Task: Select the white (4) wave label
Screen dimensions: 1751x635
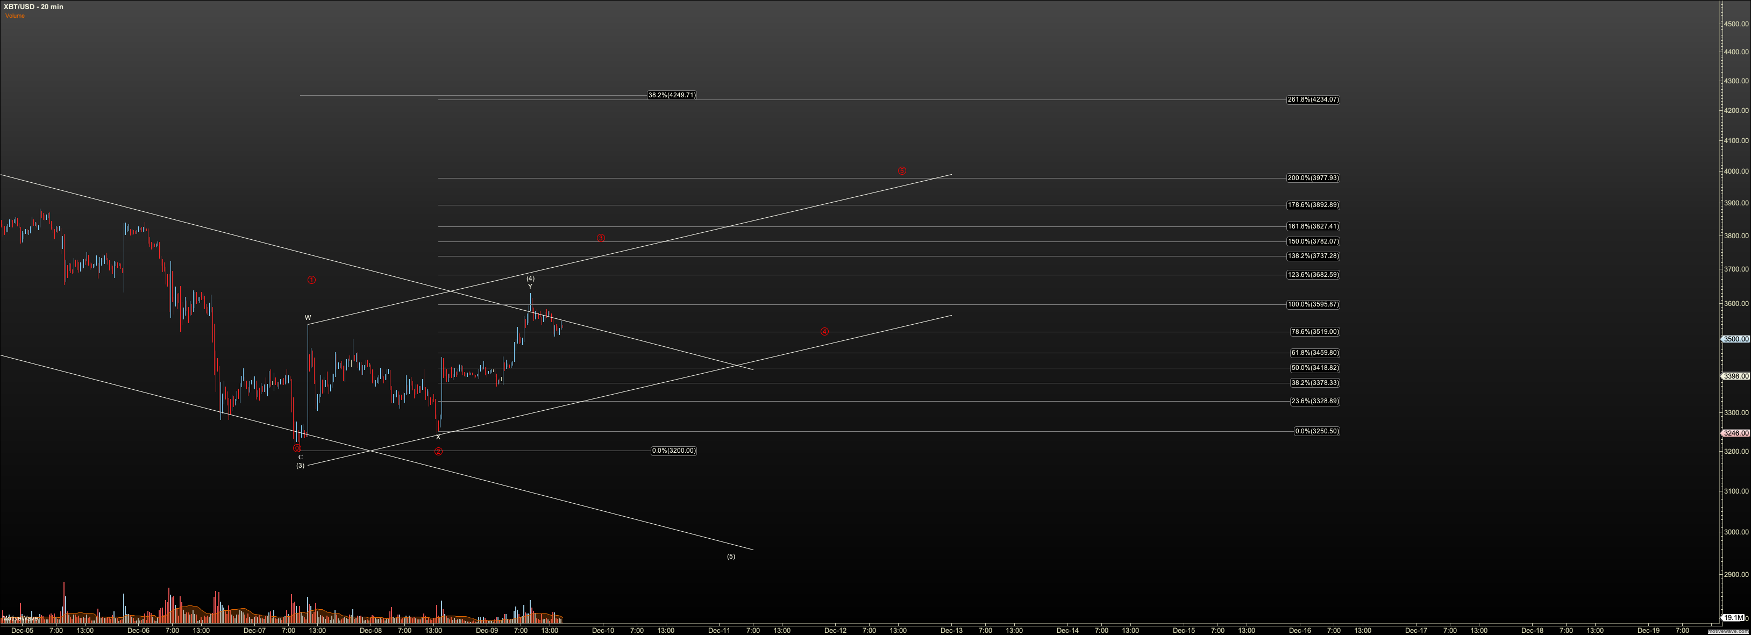Action: coord(530,279)
